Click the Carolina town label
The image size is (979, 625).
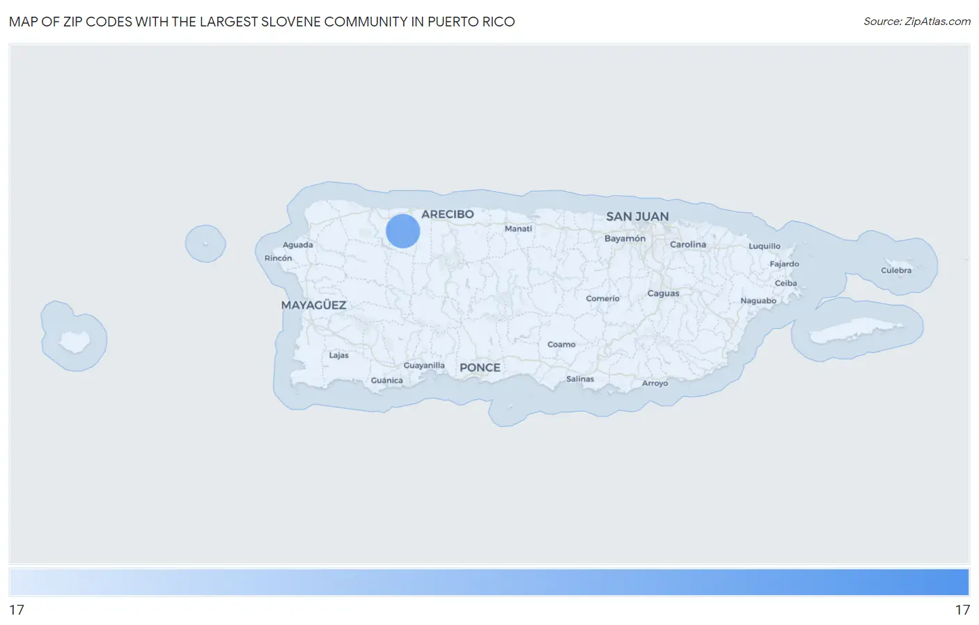(688, 245)
